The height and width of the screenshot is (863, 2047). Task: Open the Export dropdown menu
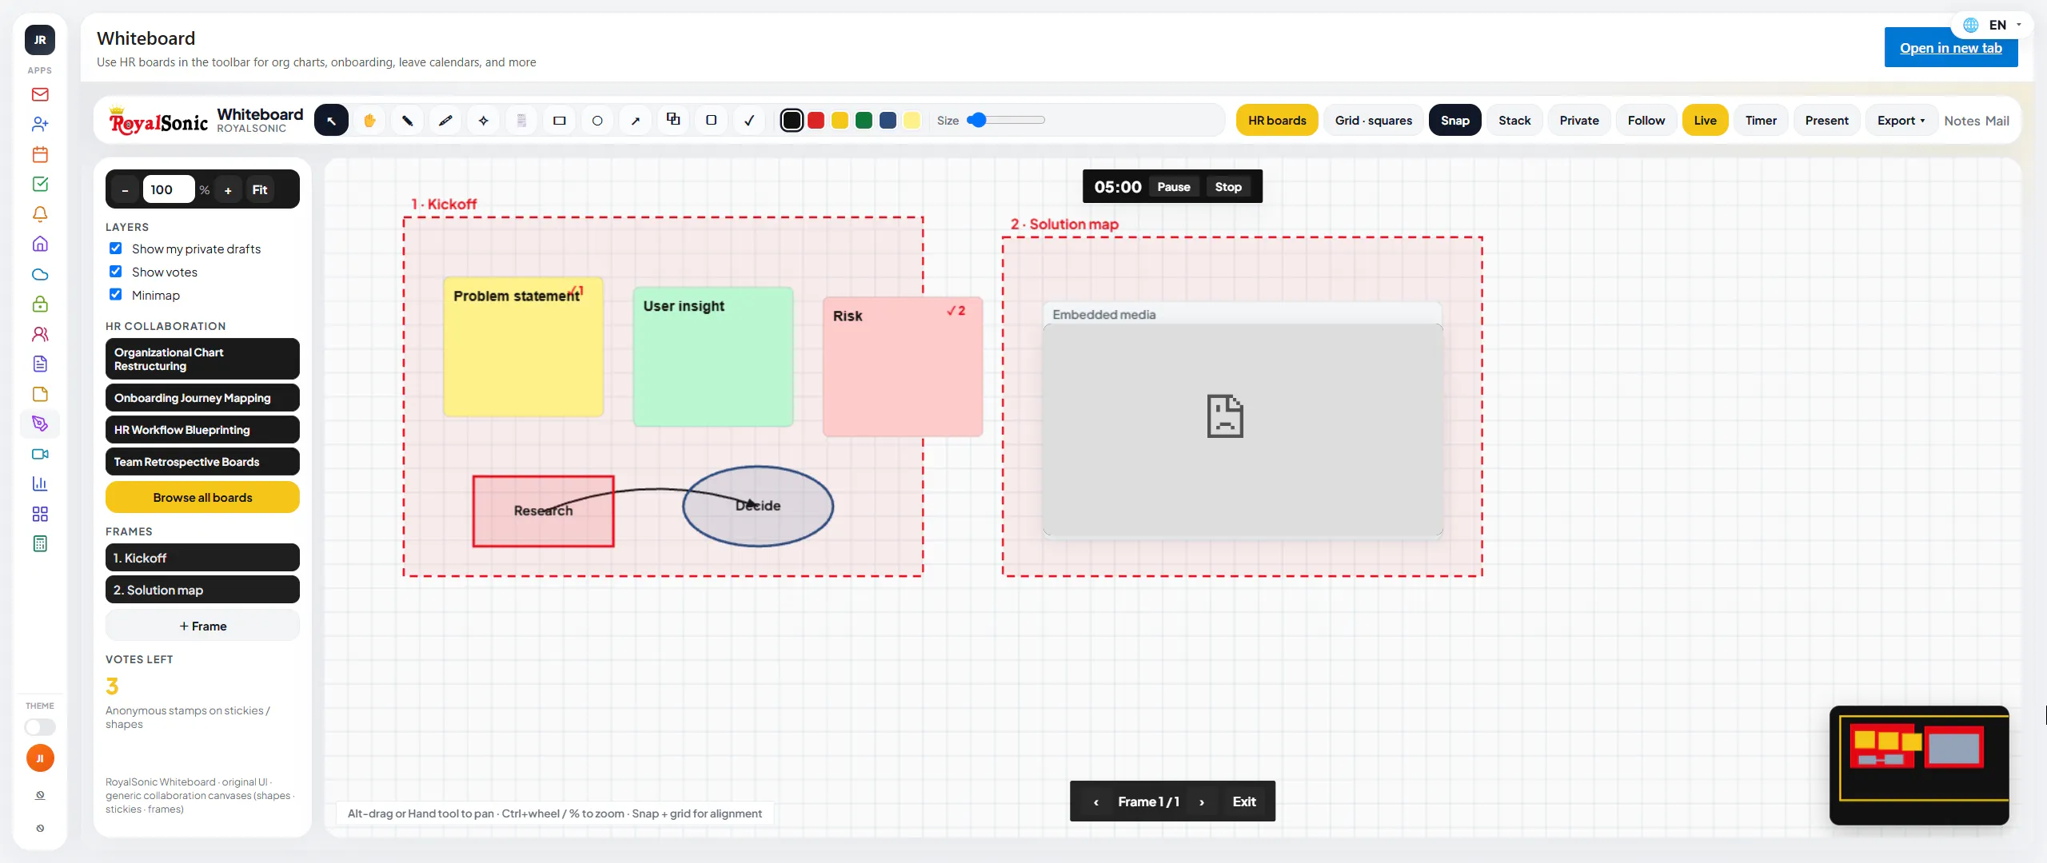tap(1901, 121)
